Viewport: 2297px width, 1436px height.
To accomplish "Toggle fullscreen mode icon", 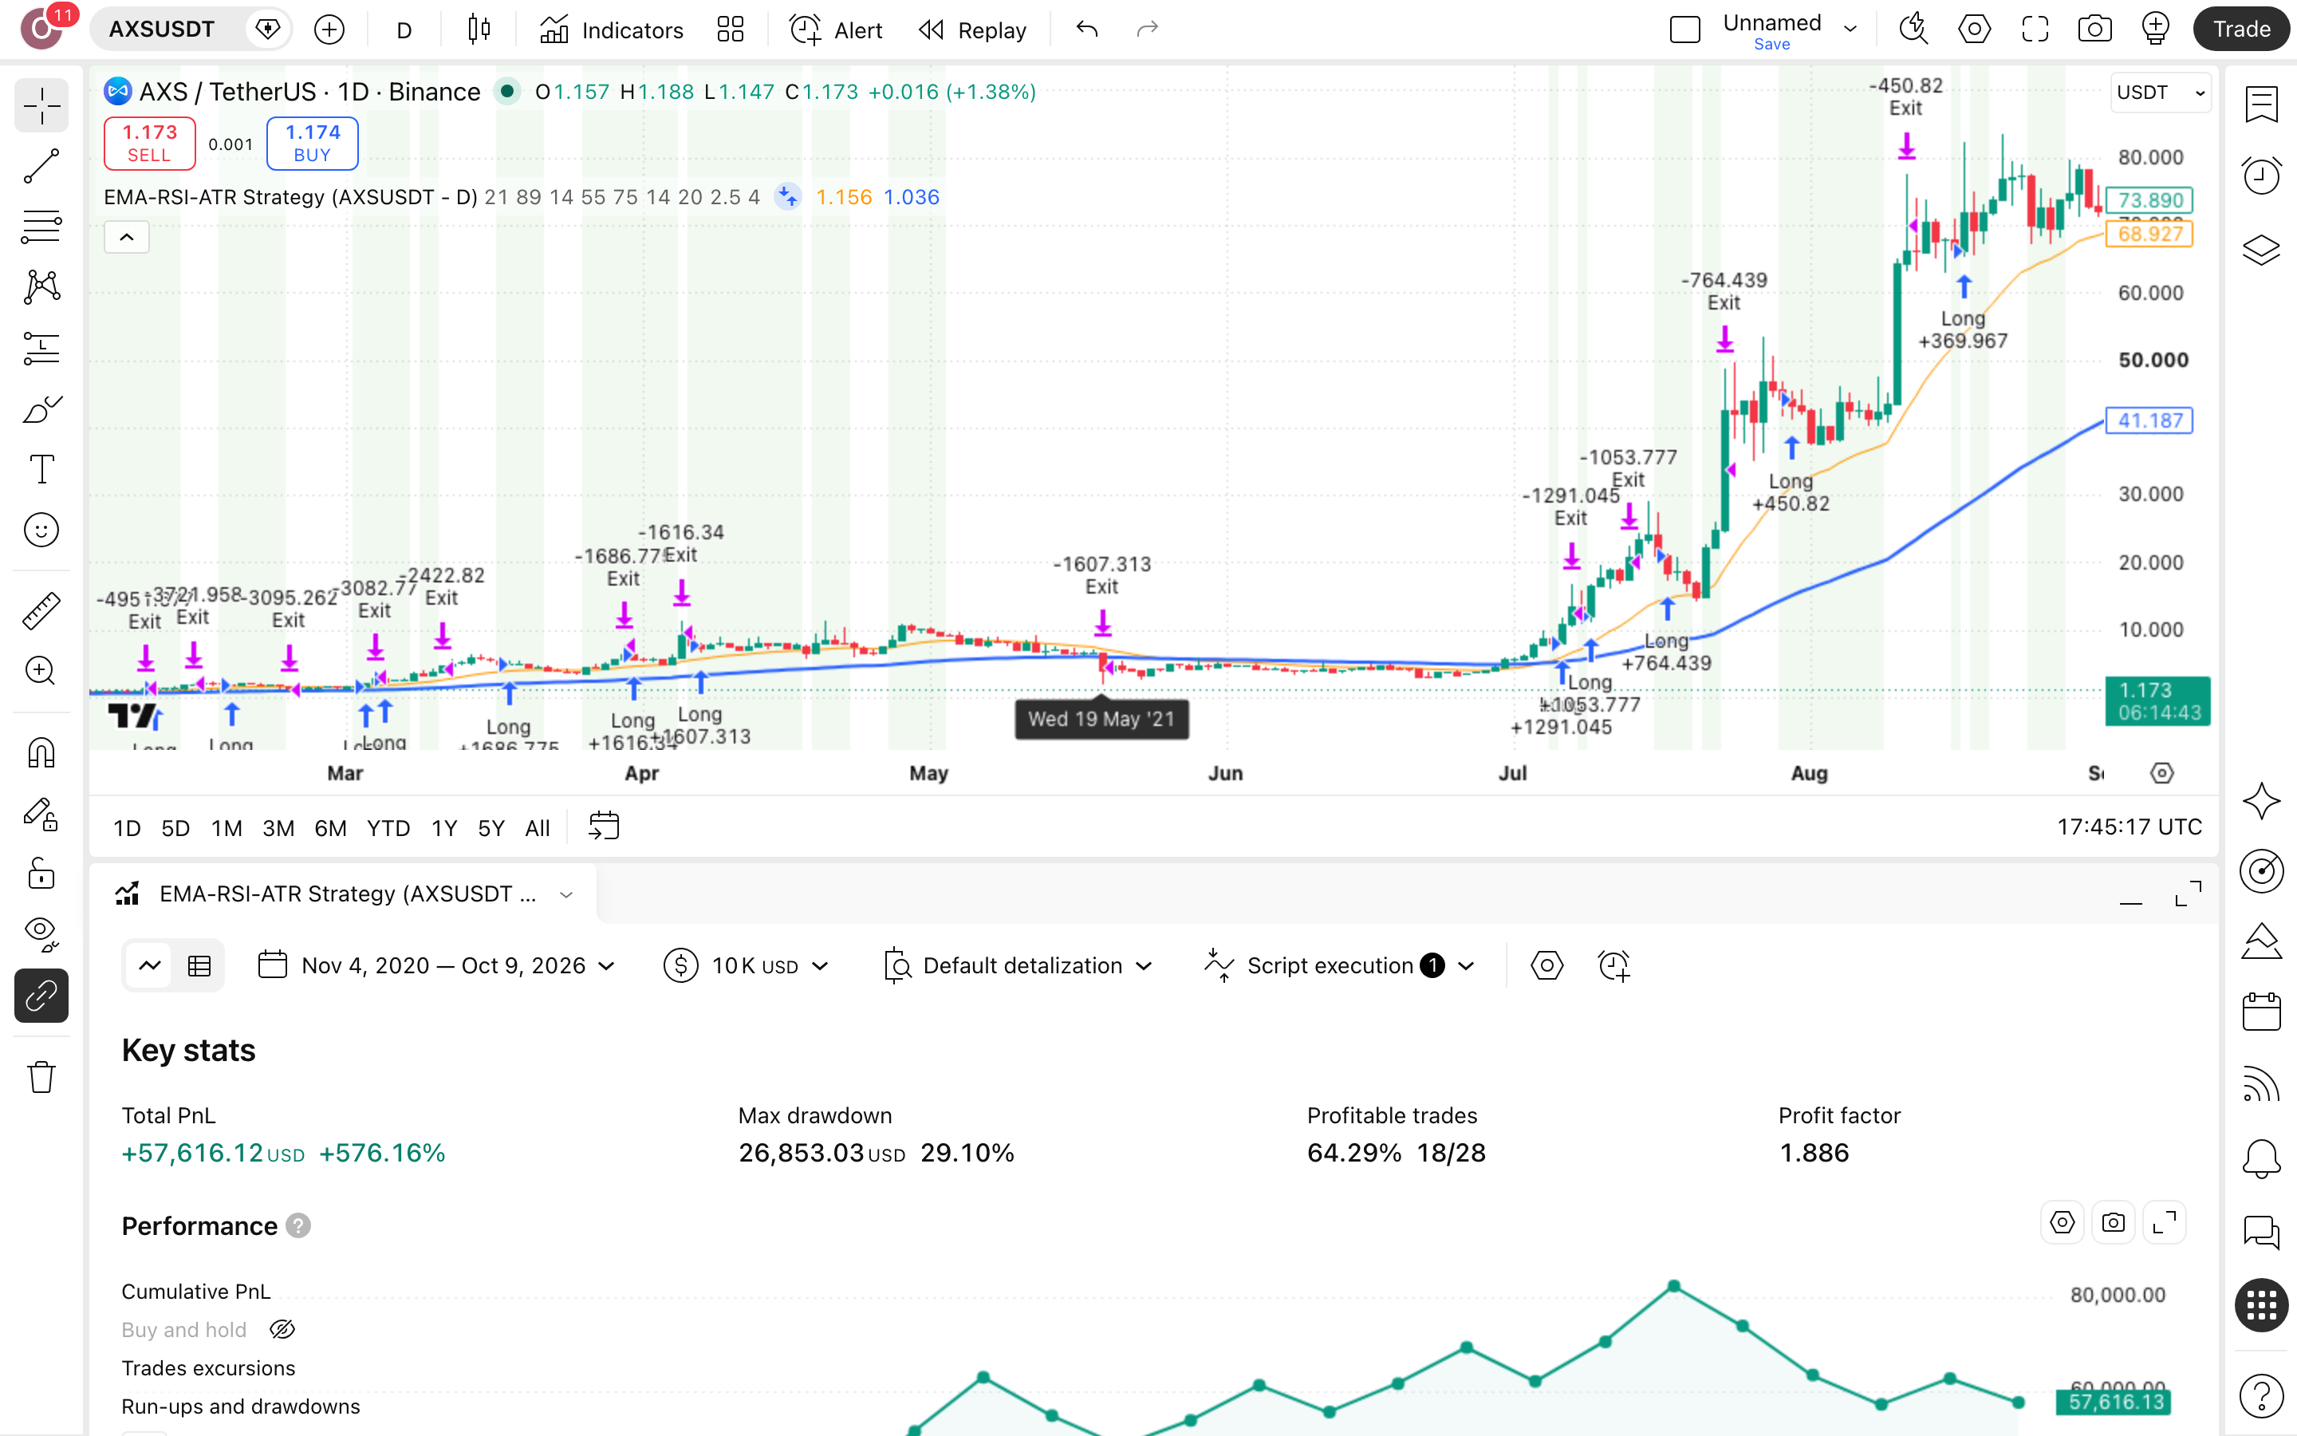I will (2035, 30).
